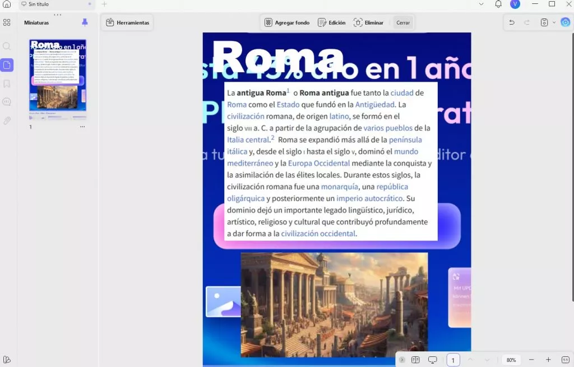
Task: Open the notifications bell
Action: pos(498,4)
